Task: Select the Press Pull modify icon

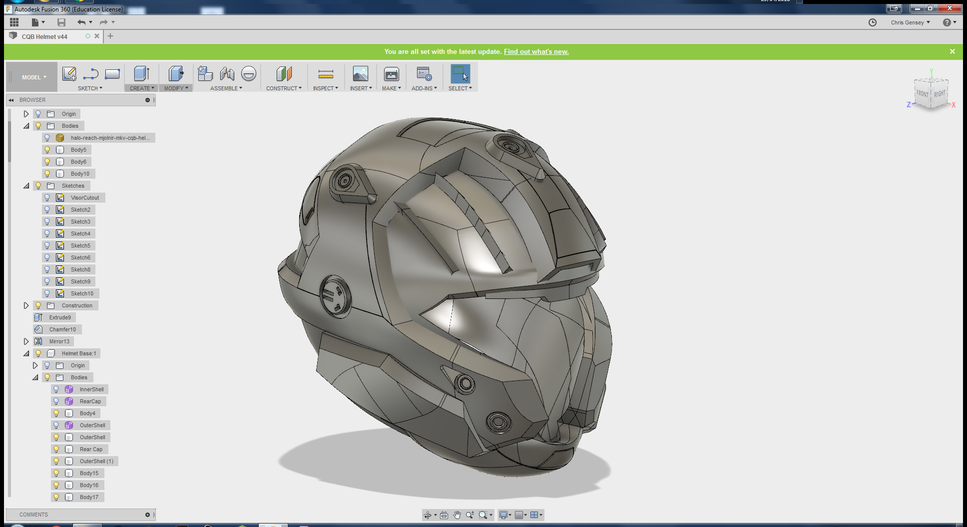Action: (x=175, y=74)
